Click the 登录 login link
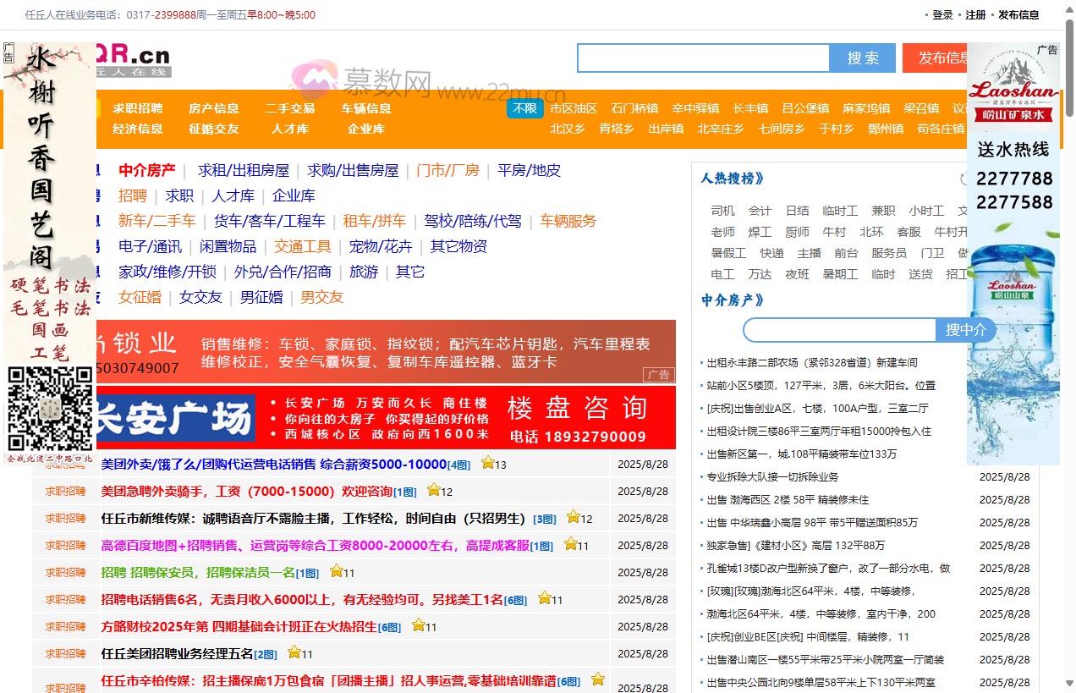 point(941,14)
